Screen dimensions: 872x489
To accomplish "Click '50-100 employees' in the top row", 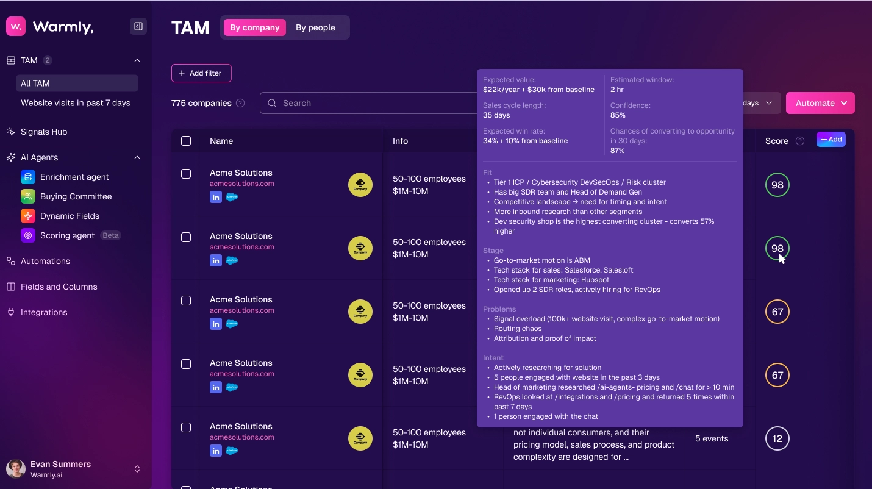I will (429, 179).
